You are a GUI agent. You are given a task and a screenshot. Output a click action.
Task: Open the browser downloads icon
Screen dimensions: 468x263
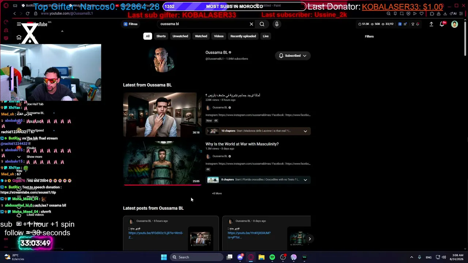coord(444,14)
